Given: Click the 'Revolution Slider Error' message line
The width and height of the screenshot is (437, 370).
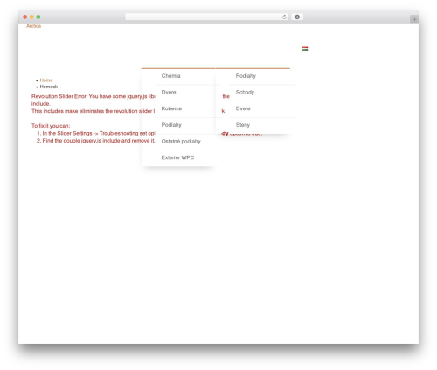Looking at the screenshot, I should click(94, 96).
